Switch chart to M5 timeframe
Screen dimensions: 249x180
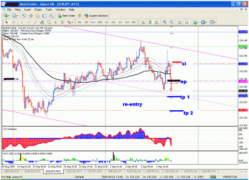[x=86, y=22]
